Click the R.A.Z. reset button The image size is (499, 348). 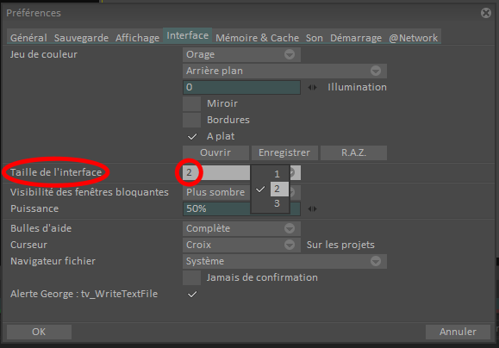click(353, 152)
